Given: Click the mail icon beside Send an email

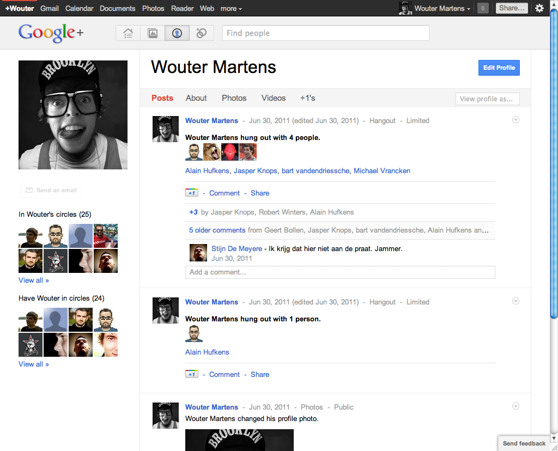Looking at the screenshot, I should coord(29,190).
